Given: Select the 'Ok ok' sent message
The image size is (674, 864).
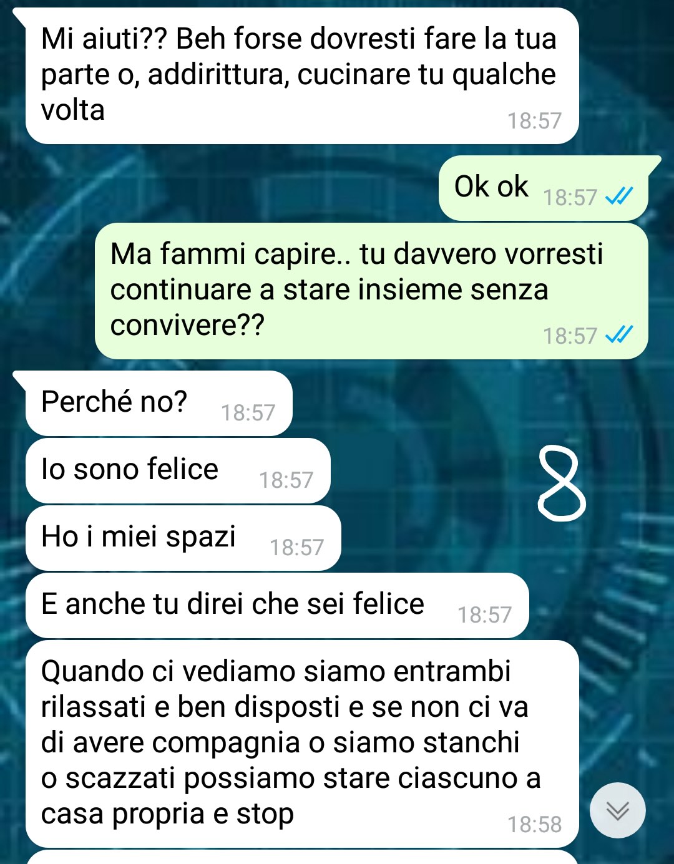Looking at the screenshot, I should 544,188.
